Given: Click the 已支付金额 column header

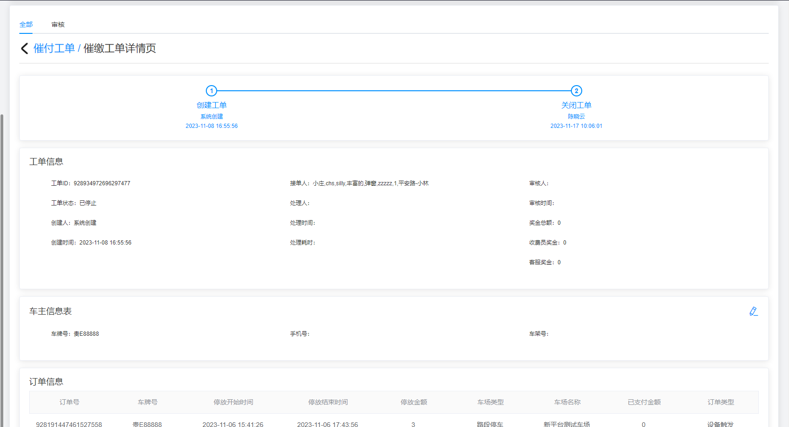Looking at the screenshot, I should 644,402.
